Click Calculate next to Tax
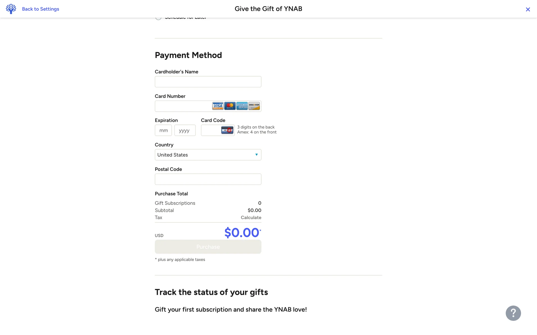 (251, 217)
